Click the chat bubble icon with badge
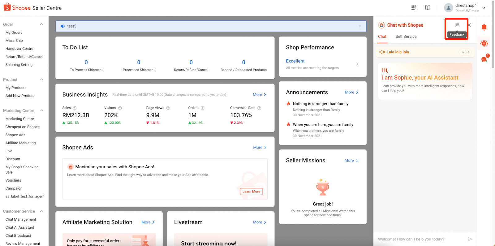The width and height of the screenshot is (495, 246). (x=484, y=59)
